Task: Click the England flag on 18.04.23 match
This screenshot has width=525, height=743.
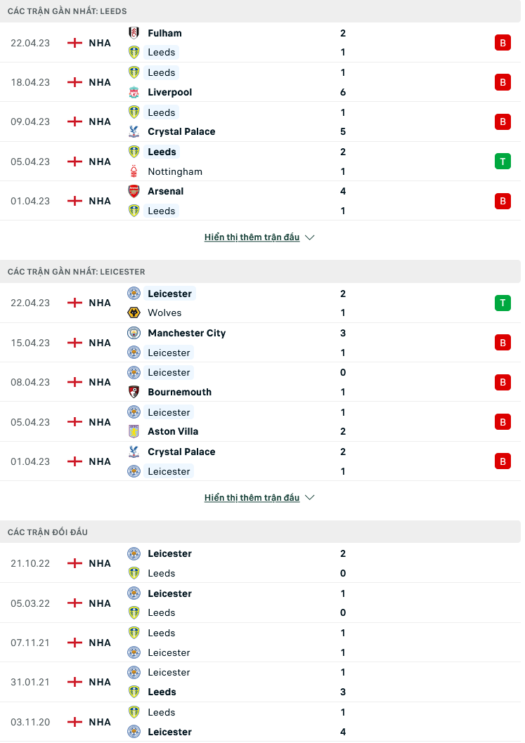Action: pos(74,82)
